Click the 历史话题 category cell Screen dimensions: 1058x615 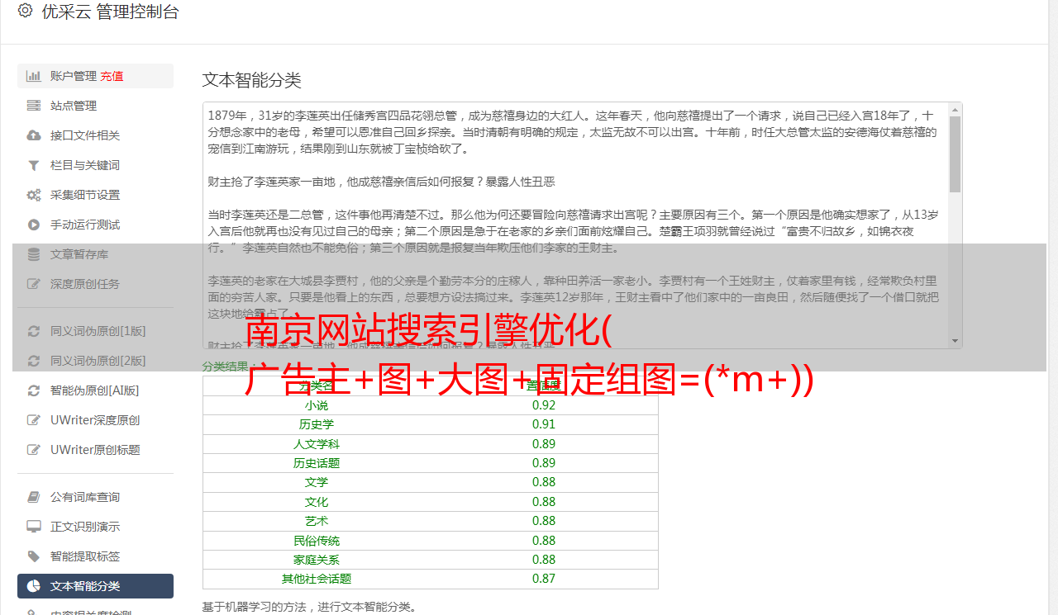317,463
